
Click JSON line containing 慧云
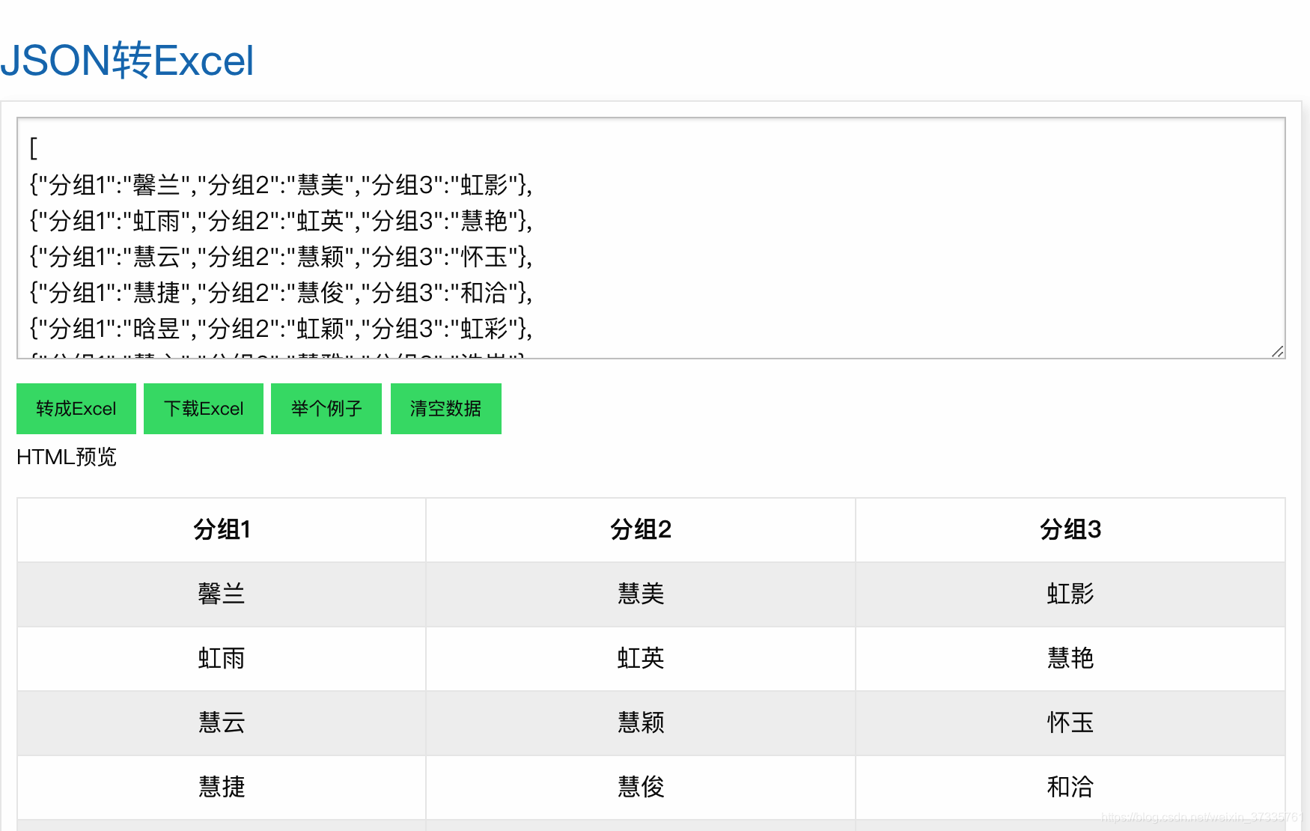point(281,257)
